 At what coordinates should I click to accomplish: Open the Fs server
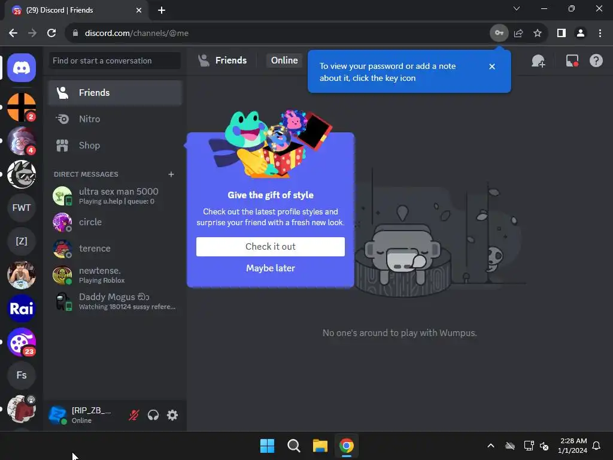[x=22, y=376]
